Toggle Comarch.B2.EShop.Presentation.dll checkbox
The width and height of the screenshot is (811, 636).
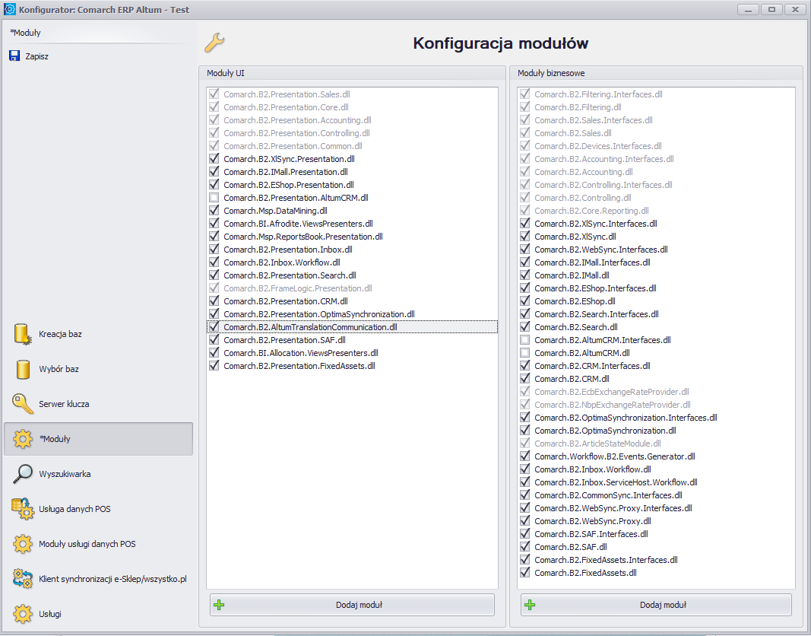point(214,184)
